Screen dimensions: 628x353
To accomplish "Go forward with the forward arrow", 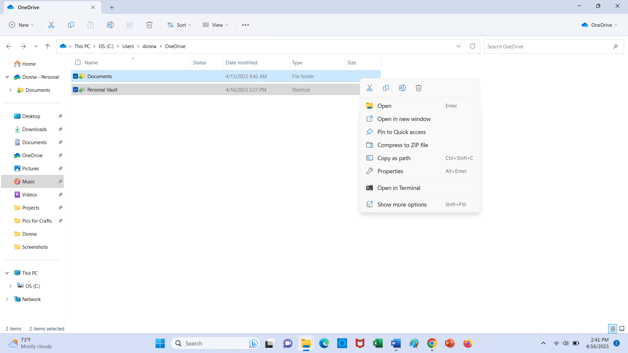I will 23,46.
